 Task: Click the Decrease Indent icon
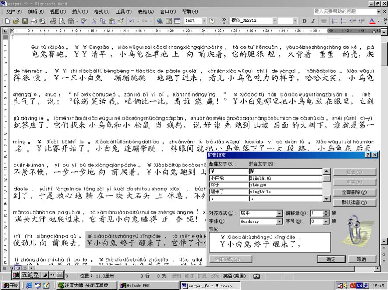pyautogui.click(x=353, y=21)
